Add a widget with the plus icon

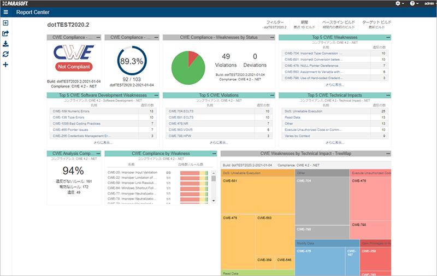[x=5, y=64]
